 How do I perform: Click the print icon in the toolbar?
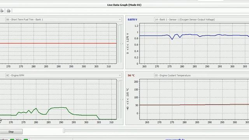tap(9, 10)
